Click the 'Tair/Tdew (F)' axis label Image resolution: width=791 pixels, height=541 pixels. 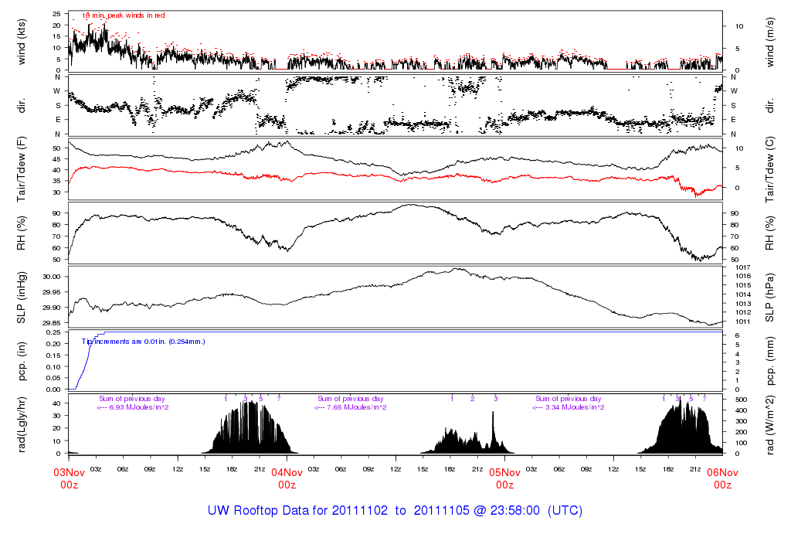pos(21,168)
